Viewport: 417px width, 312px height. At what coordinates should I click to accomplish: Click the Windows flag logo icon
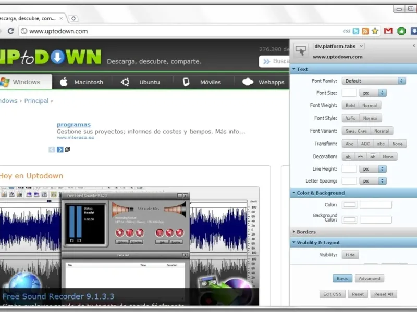[x=5, y=82]
